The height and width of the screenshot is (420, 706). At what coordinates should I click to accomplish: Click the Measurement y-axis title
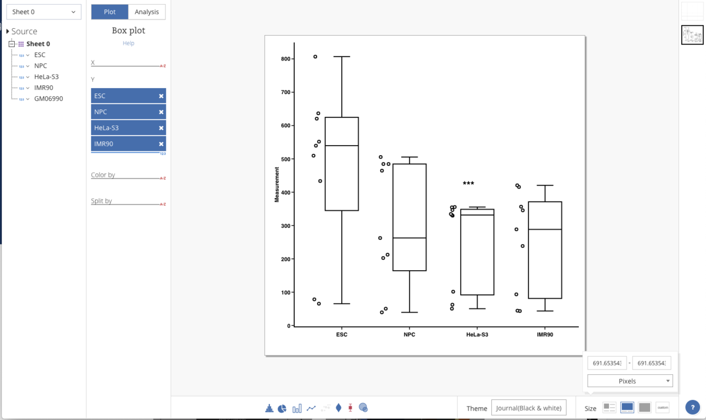[x=277, y=185]
